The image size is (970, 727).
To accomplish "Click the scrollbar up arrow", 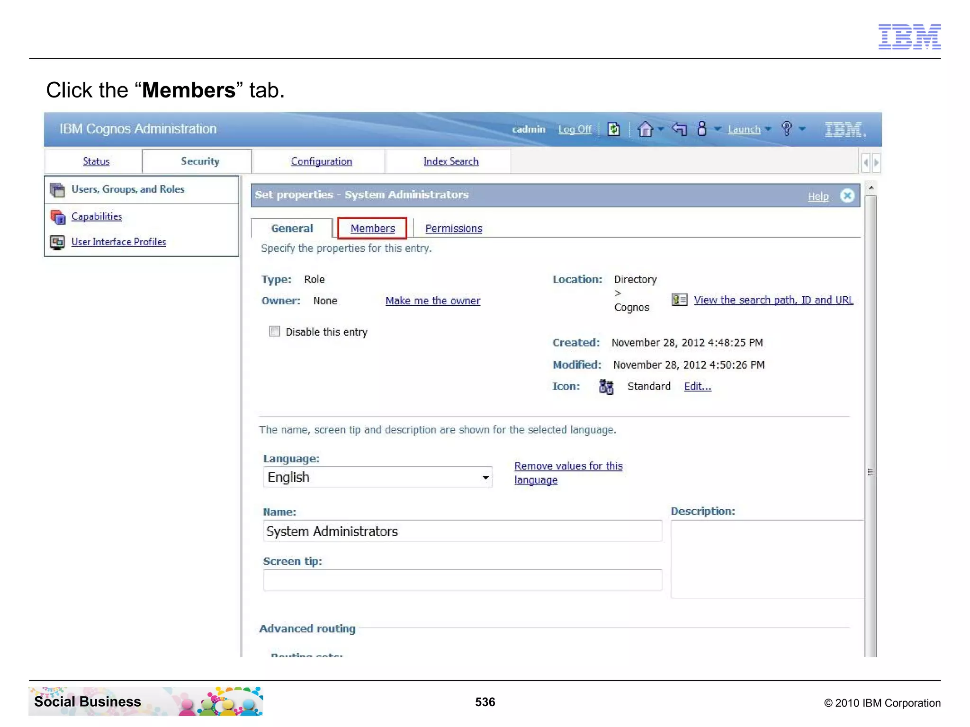I will pyautogui.click(x=871, y=188).
